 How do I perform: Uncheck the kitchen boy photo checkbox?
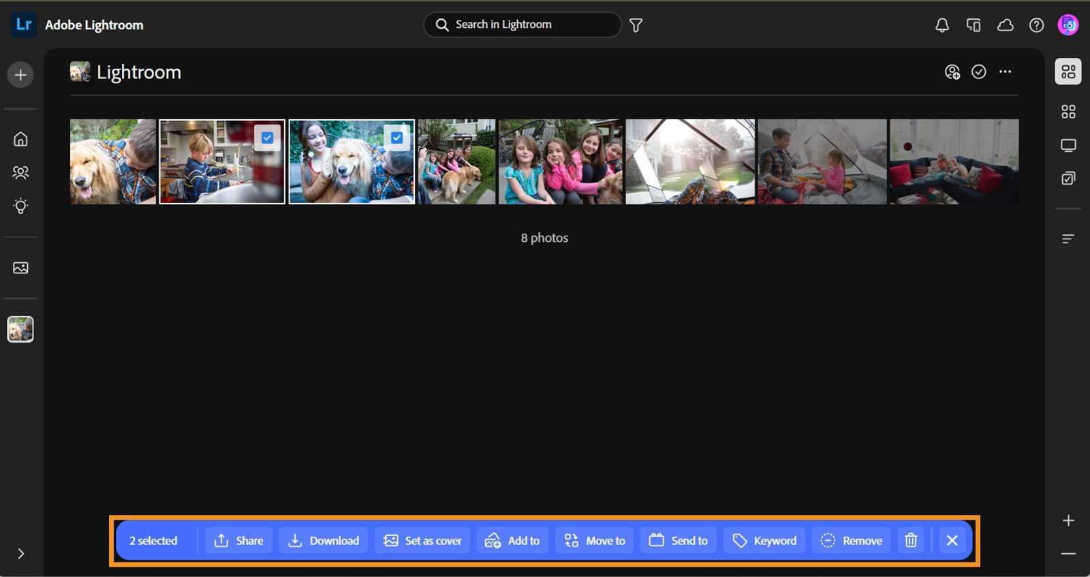[x=267, y=138]
